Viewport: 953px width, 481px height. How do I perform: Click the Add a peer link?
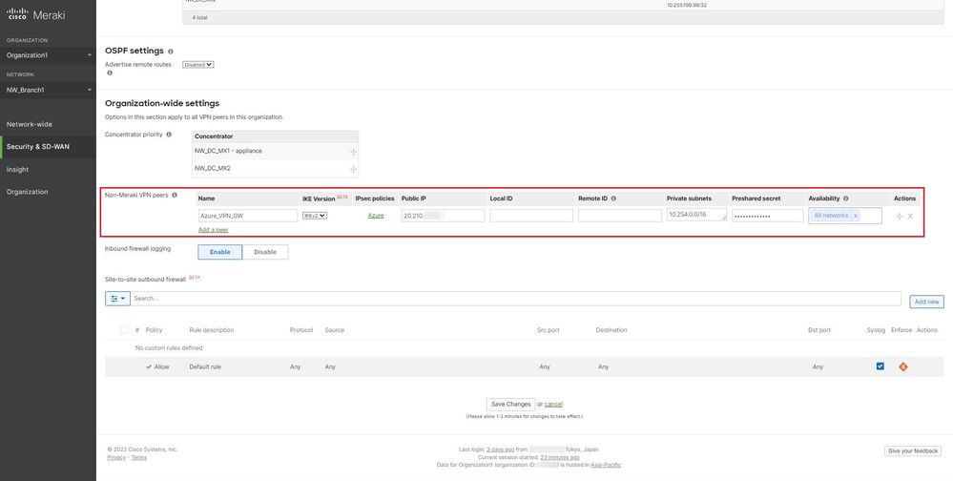click(213, 231)
